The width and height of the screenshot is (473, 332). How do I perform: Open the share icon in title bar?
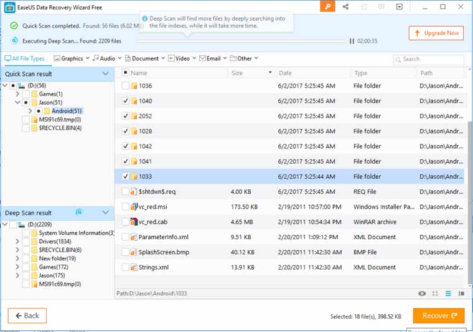345,7
